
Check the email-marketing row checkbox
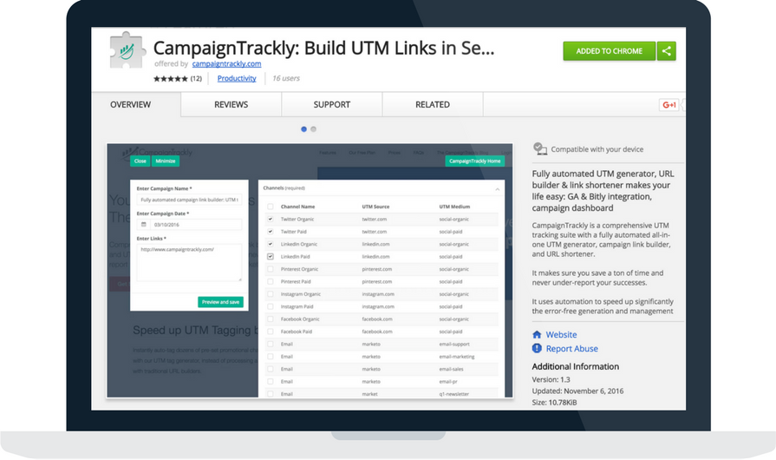[271, 357]
